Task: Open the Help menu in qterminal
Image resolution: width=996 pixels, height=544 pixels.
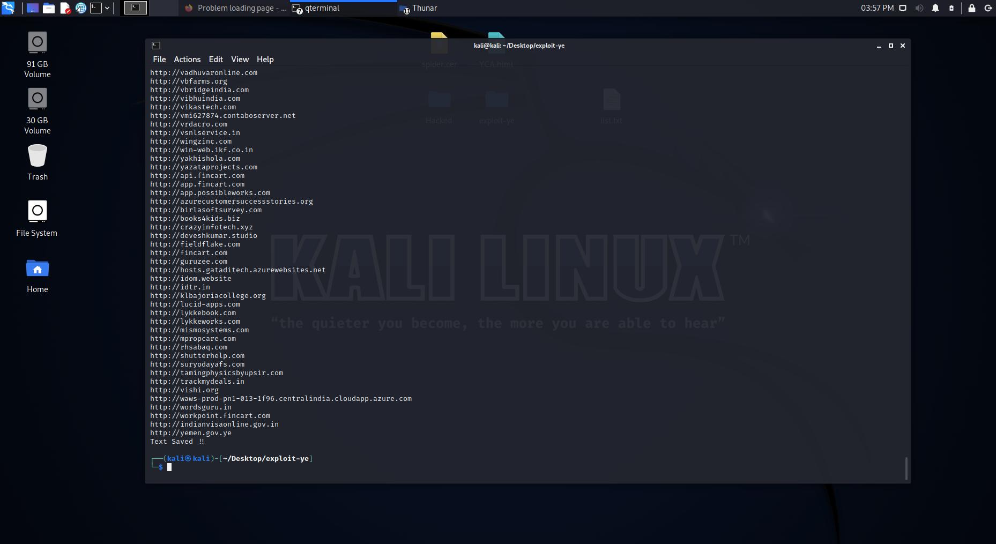Action: [x=265, y=59]
